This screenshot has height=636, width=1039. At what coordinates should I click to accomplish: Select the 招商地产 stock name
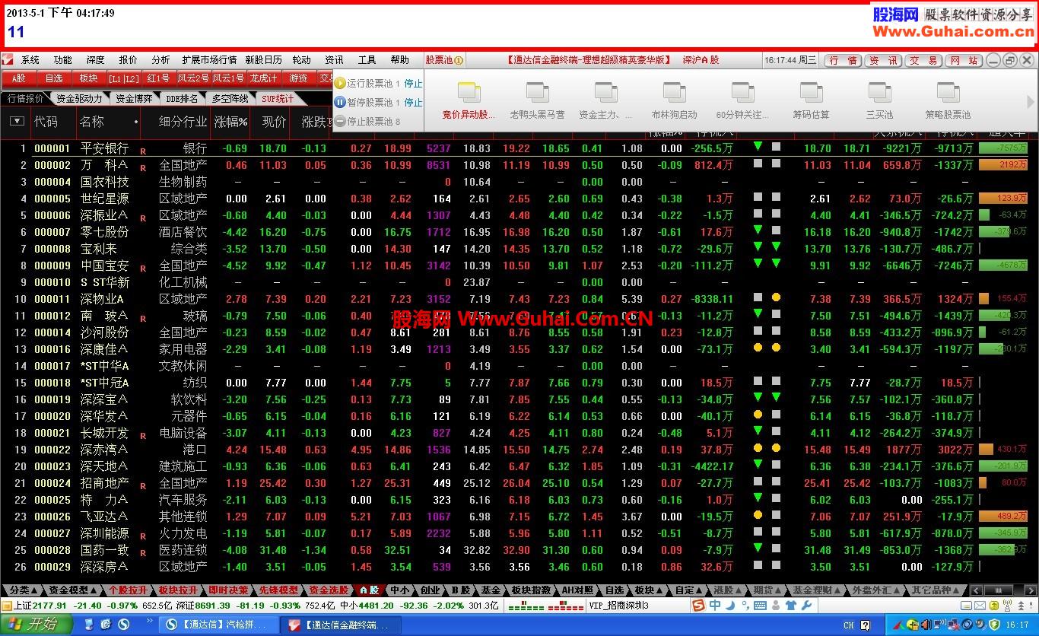105,483
